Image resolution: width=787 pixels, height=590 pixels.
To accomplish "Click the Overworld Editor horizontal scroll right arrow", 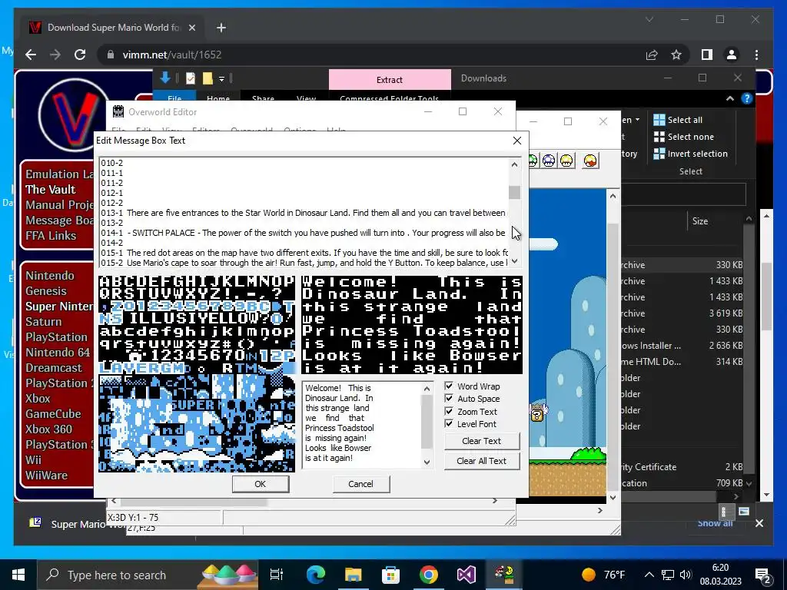I will pyautogui.click(x=495, y=501).
